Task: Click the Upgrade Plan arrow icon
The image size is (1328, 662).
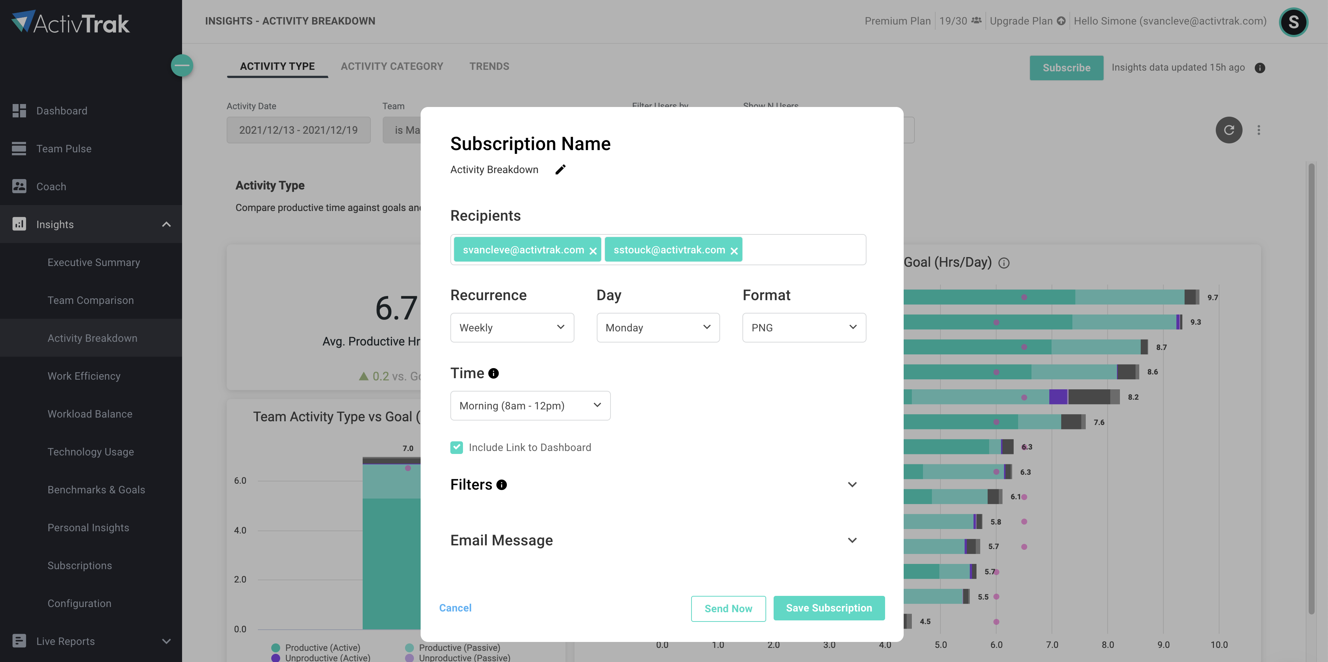Action: (x=1061, y=21)
